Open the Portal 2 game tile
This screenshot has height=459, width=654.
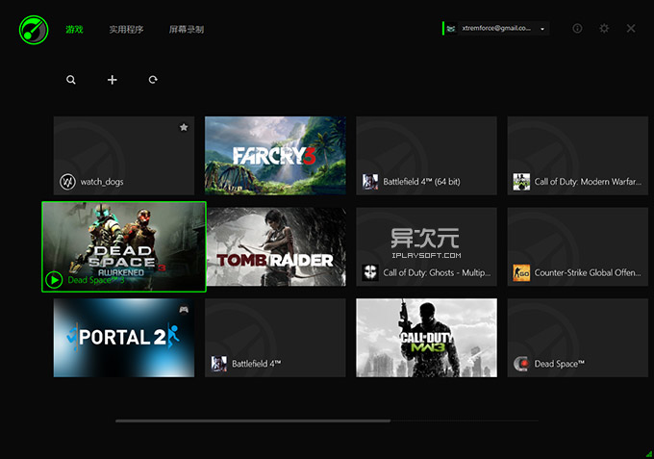pos(124,338)
